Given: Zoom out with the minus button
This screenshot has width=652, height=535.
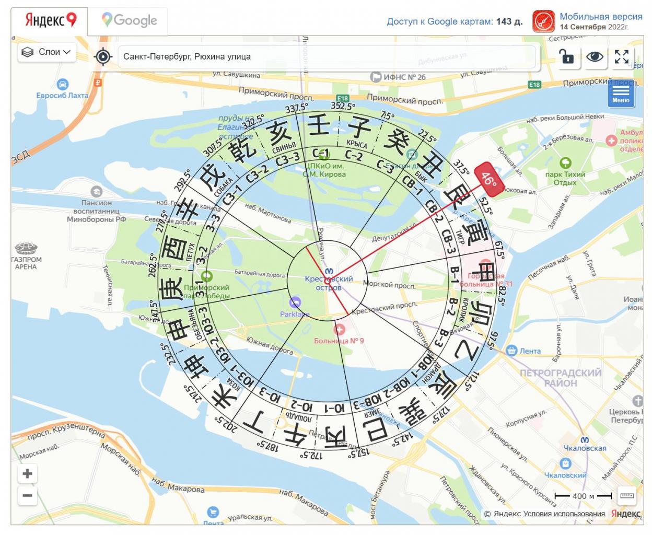Looking at the screenshot, I should [x=27, y=495].
